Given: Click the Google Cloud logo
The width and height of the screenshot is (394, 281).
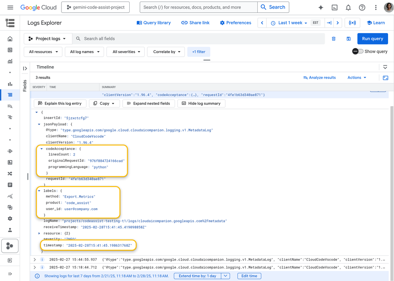Looking at the screenshot, I should 39,7.
